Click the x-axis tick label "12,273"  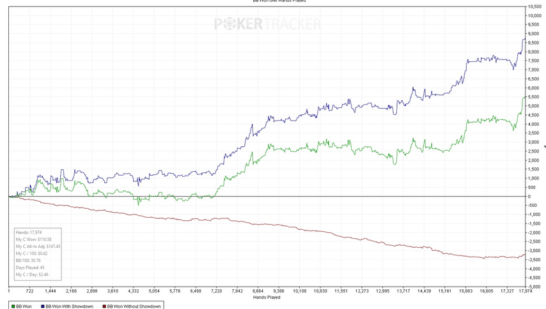tap(362, 291)
